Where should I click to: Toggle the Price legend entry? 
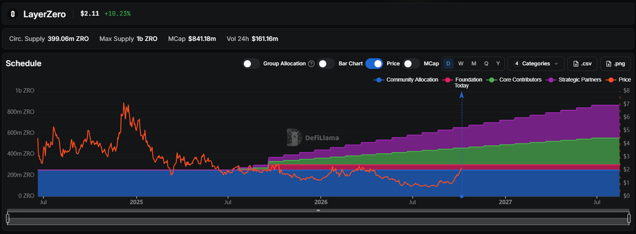tap(618, 80)
